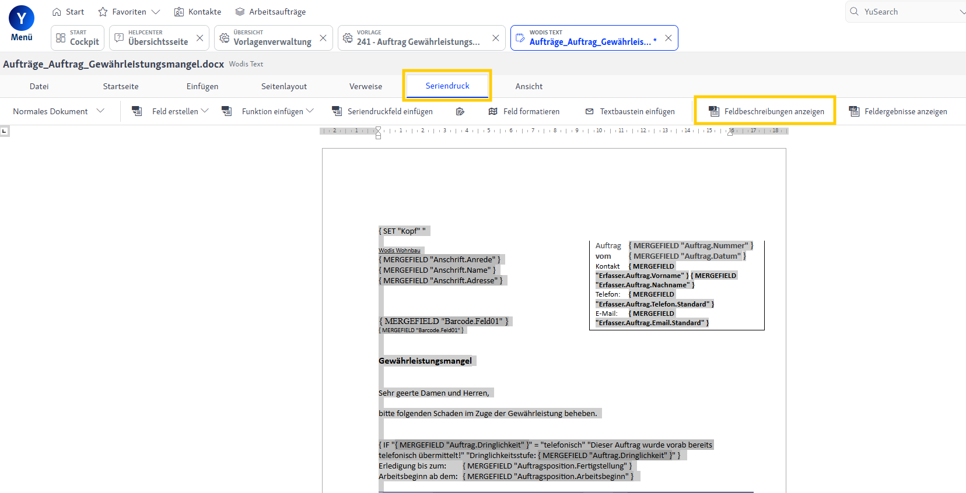
Task: Toggle Feldergebnisse anzeigen
Action: (x=898, y=111)
